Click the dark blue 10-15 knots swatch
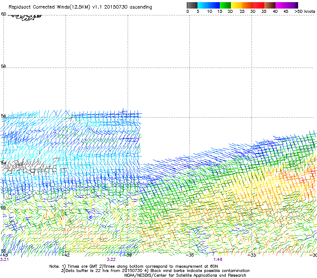This screenshot has height=278, width=317. coord(214,5)
